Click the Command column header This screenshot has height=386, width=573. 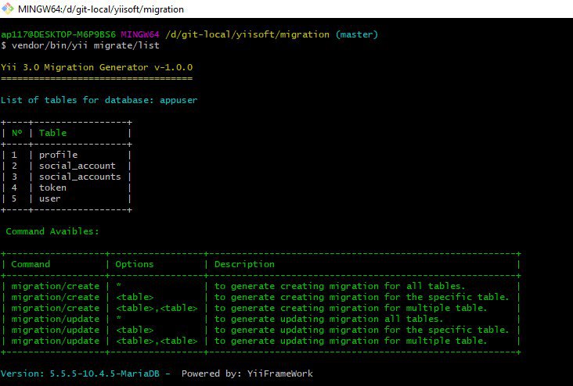(31, 264)
